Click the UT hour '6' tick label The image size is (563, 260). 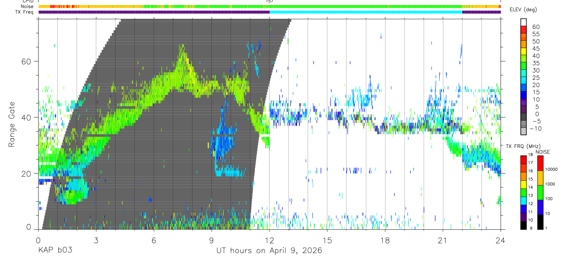(154, 240)
